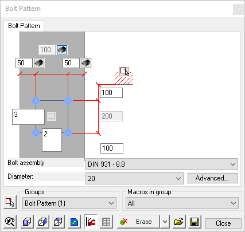Click the blue document with green marker icon
Viewport: 245px width, 232px height.
[74, 222]
